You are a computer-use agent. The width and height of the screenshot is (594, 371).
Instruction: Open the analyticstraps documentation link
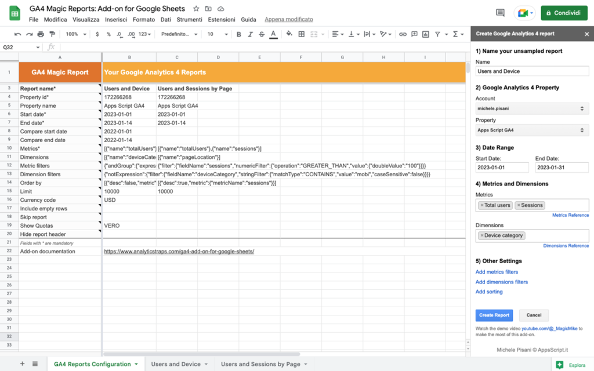pyautogui.click(x=179, y=252)
